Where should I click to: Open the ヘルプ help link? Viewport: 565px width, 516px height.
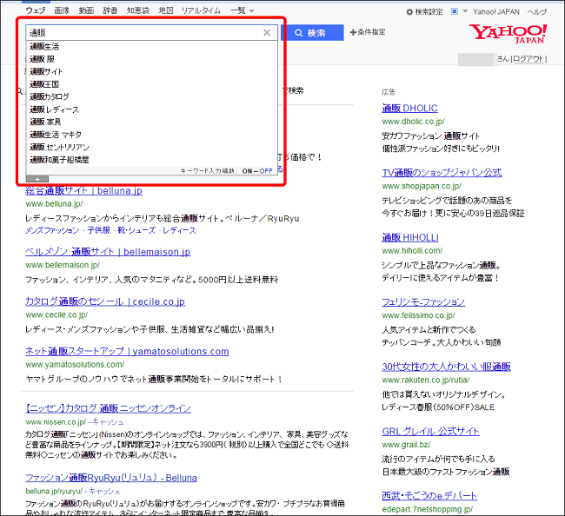pos(537,12)
